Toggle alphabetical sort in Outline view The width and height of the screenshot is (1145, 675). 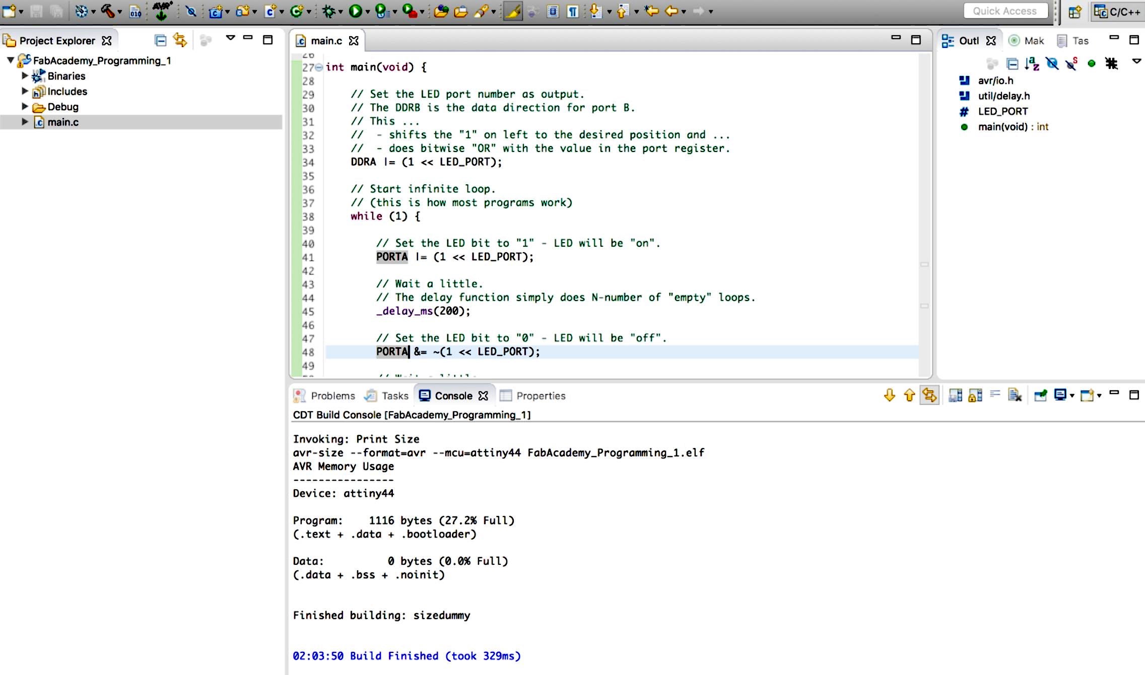click(1032, 64)
